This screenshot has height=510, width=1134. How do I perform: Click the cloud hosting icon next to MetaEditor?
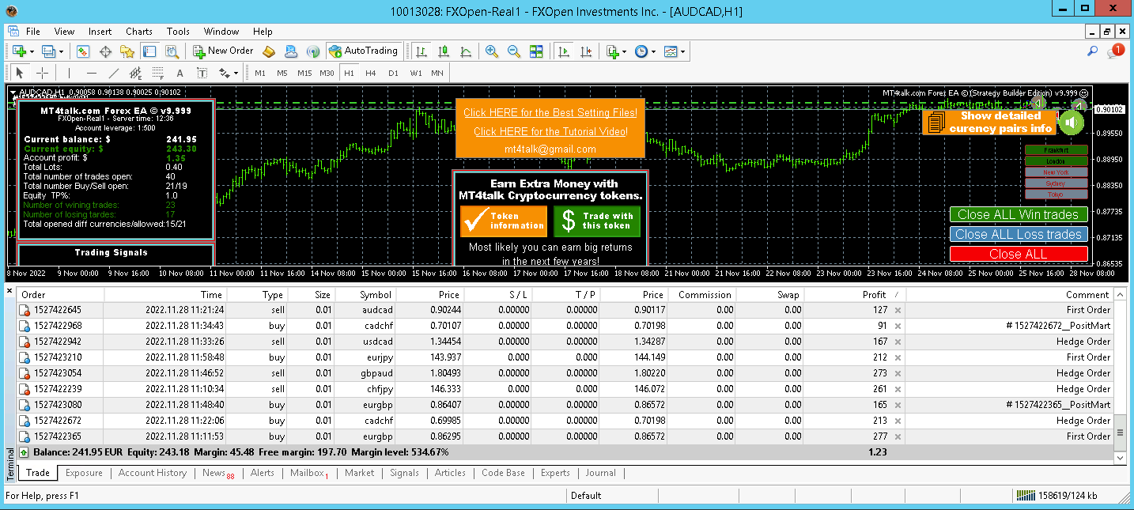click(x=291, y=51)
